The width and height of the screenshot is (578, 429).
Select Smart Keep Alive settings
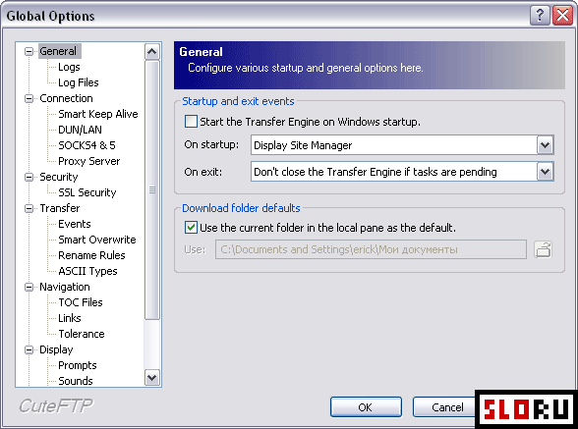tap(98, 114)
